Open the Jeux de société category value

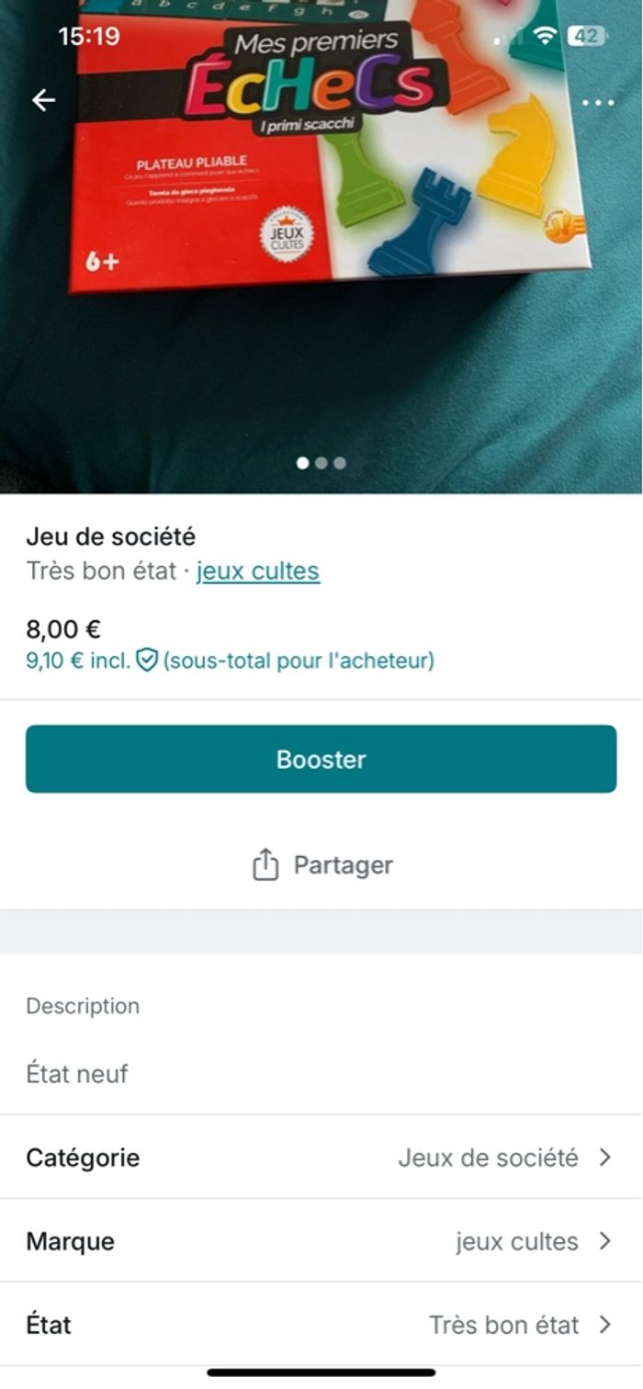coord(488,1157)
